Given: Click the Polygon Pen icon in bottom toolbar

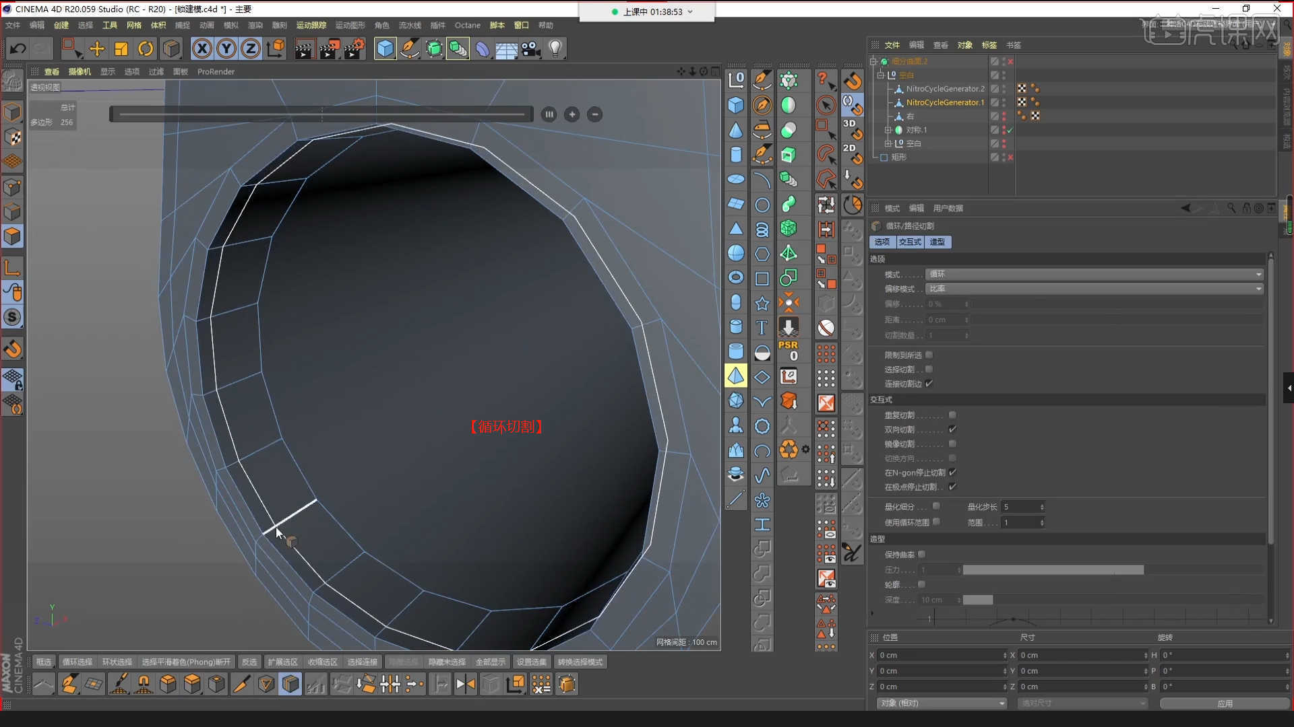Looking at the screenshot, I should click(x=69, y=685).
